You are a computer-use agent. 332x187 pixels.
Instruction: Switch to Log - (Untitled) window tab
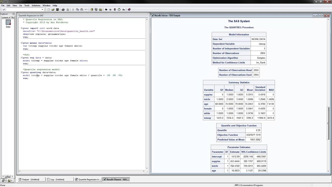(x=60, y=179)
